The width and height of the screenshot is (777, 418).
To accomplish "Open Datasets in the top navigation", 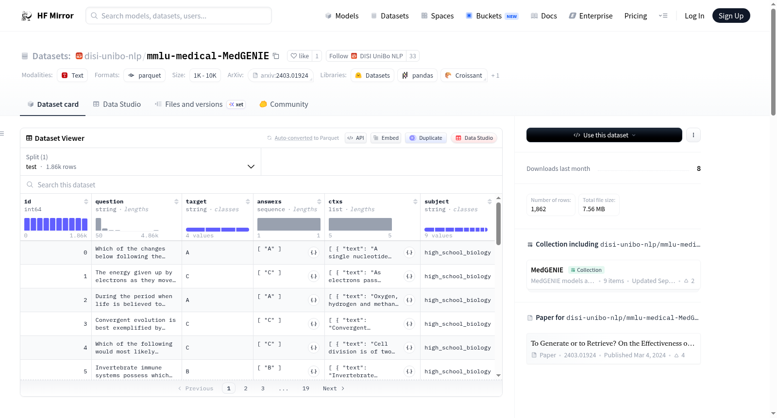I will coord(390,16).
